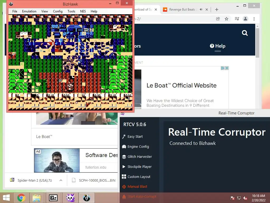Click the Auto-Corrupt flame icon
Screen dimensions: 270x203
(x=124, y=196)
